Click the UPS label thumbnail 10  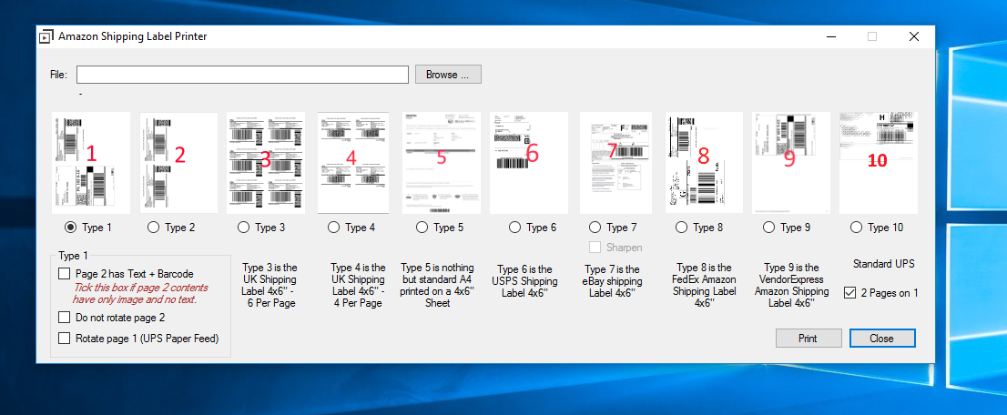(x=879, y=163)
